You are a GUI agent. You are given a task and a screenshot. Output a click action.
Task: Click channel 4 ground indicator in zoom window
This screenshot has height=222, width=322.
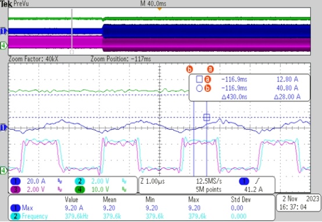coord(3,170)
